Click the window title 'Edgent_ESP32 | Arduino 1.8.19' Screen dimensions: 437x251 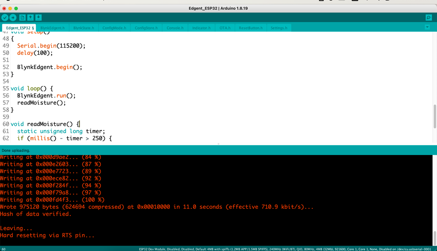click(x=218, y=9)
